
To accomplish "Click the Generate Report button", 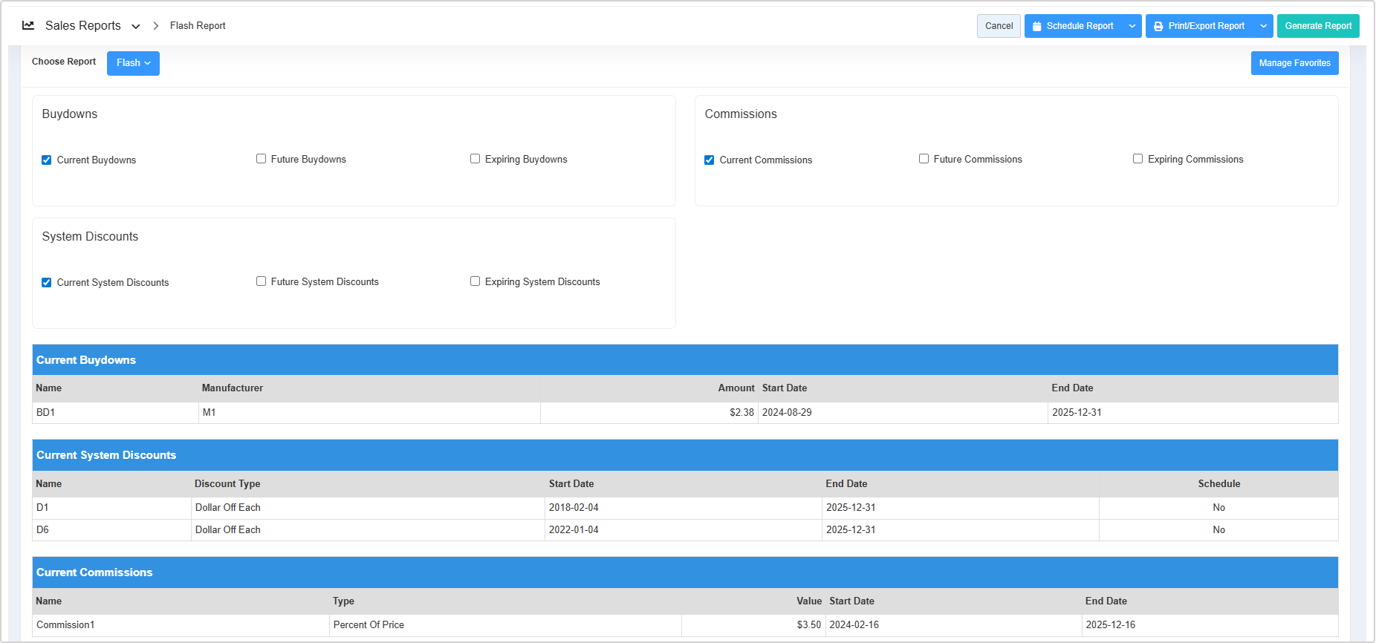I will pyautogui.click(x=1318, y=26).
